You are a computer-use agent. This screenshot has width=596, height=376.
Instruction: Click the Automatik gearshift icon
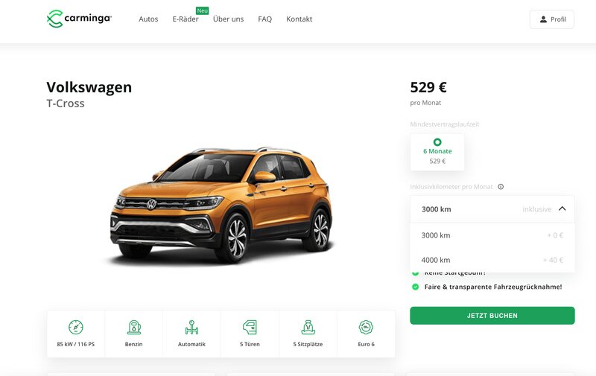pos(191,327)
